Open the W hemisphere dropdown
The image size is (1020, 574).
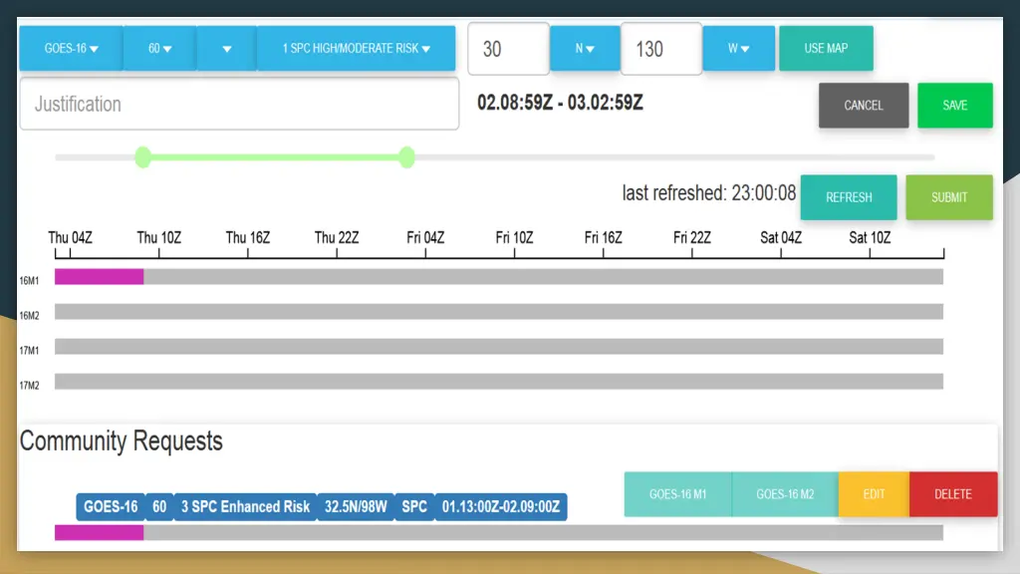738,48
